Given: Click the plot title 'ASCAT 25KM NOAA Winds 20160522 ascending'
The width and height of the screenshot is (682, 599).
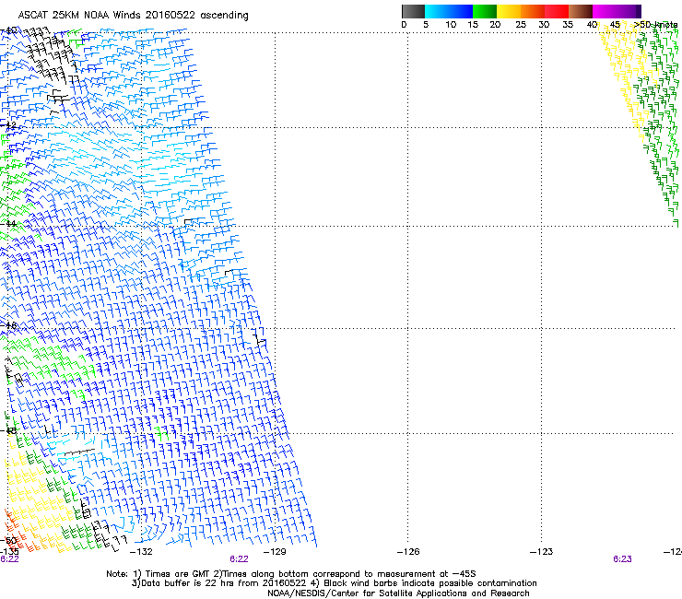Looking at the screenshot, I should point(133,16).
